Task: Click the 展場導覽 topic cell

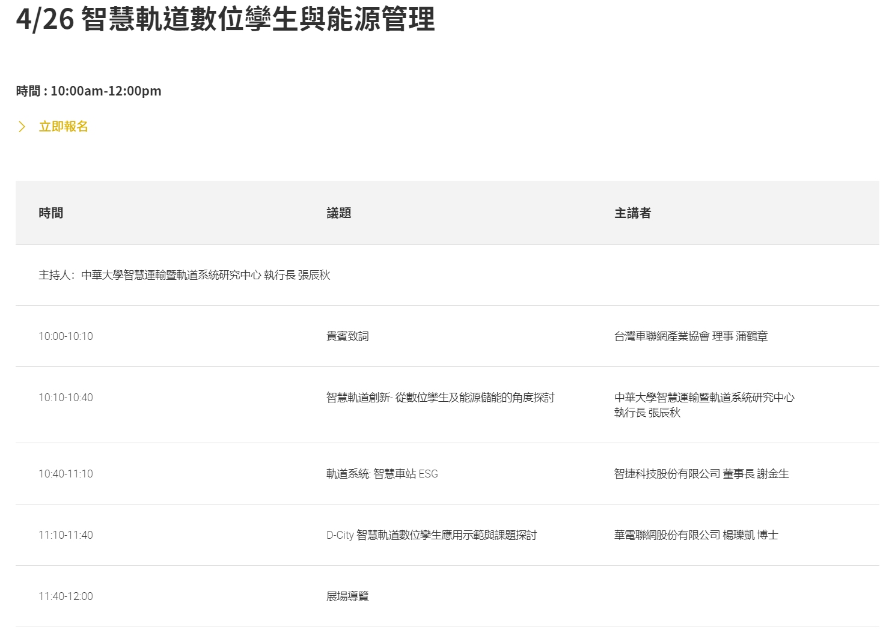Action: point(347,596)
